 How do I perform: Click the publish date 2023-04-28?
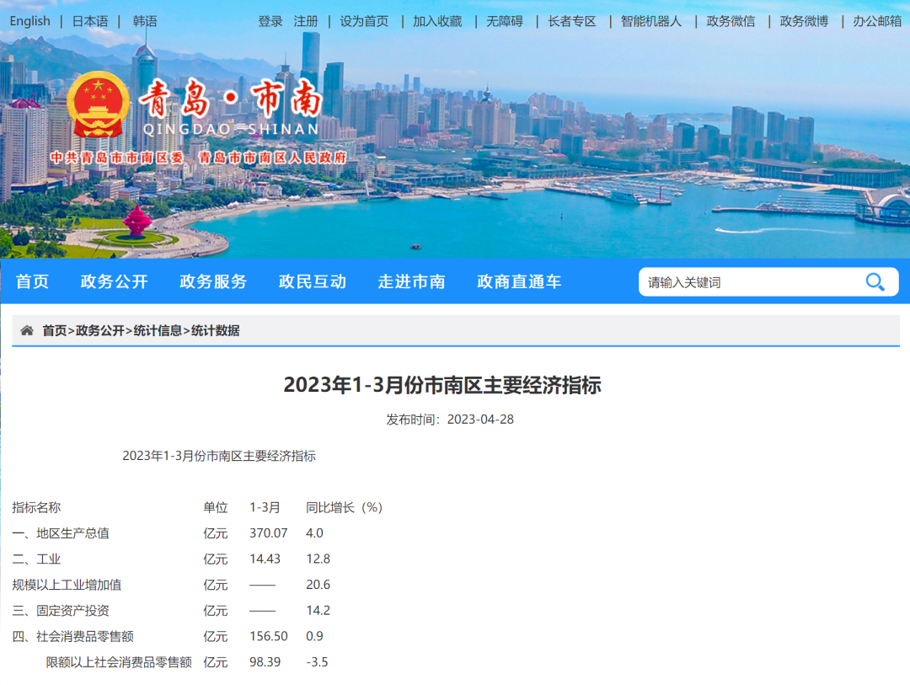click(480, 419)
